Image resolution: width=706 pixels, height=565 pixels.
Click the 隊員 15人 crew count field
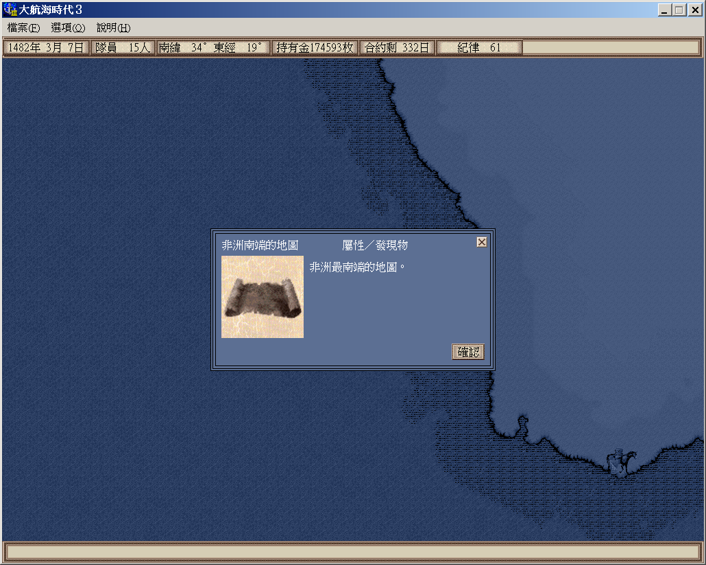tap(122, 48)
